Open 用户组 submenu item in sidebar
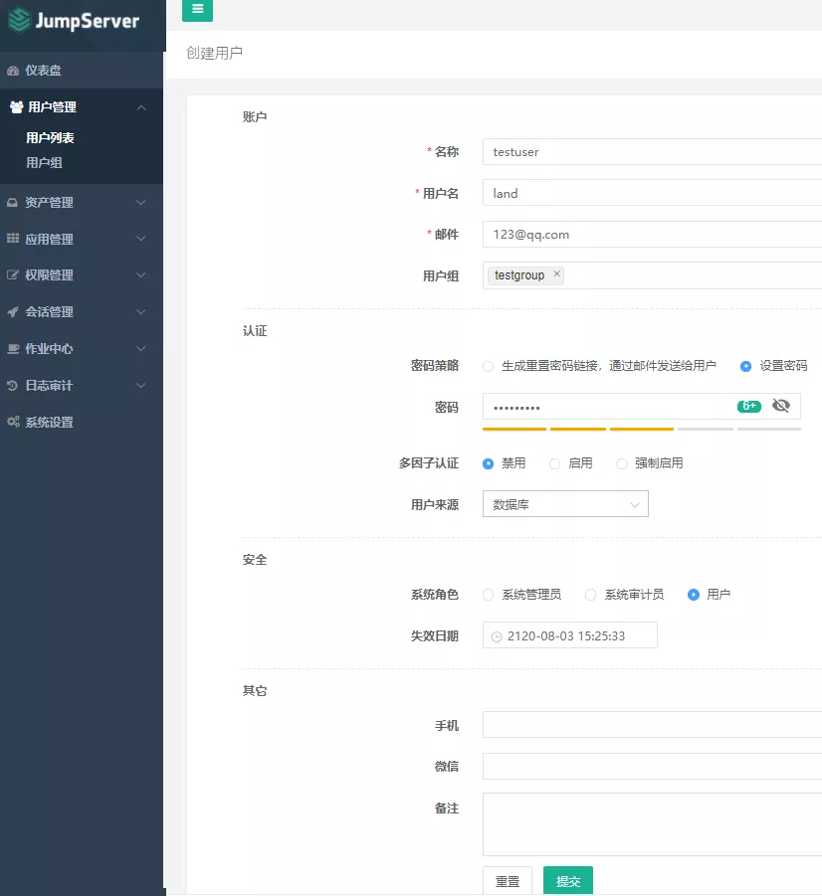Viewport: 822px width, 896px height. [x=44, y=163]
